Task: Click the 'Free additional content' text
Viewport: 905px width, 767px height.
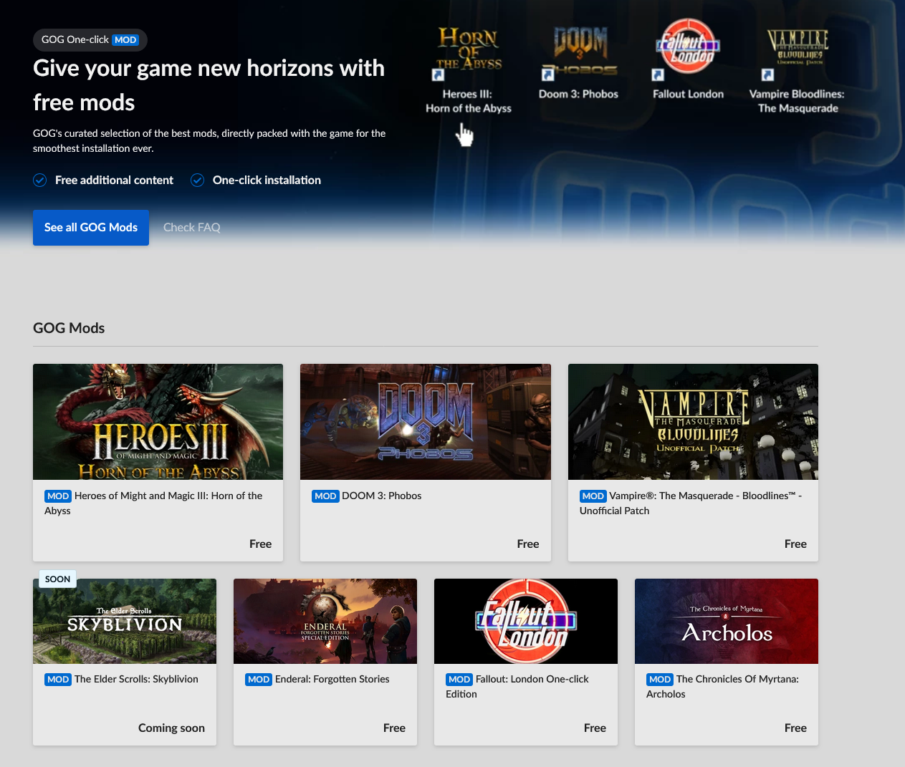Action: pos(114,180)
